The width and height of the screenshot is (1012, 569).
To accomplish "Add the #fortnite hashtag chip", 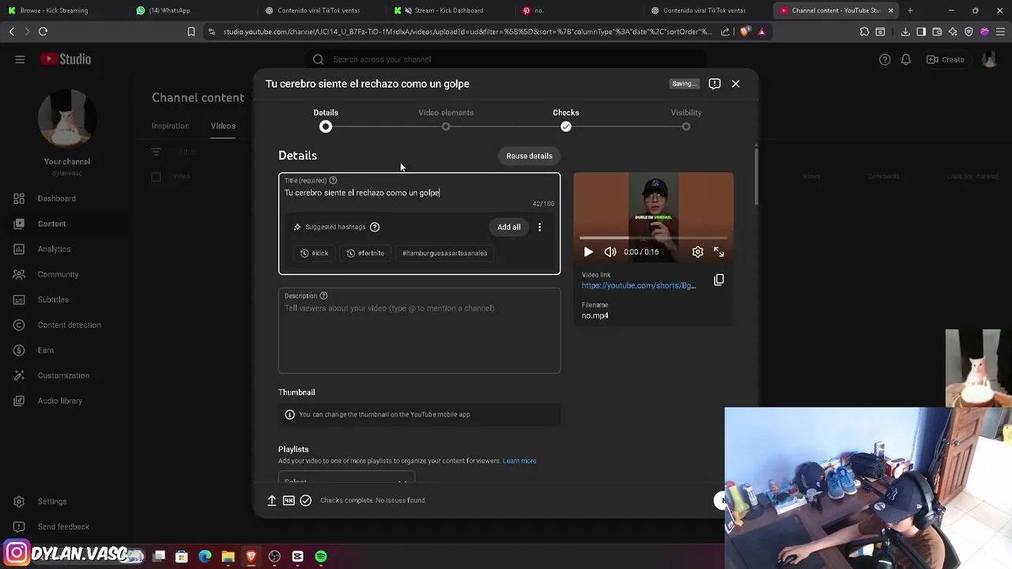I will [365, 253].
